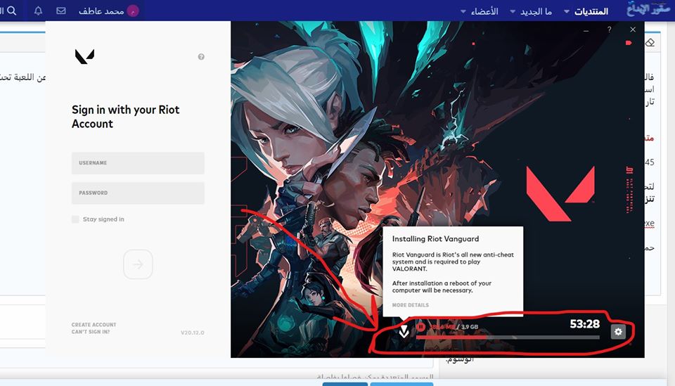Open the forum search magnifier

[11, 11]
